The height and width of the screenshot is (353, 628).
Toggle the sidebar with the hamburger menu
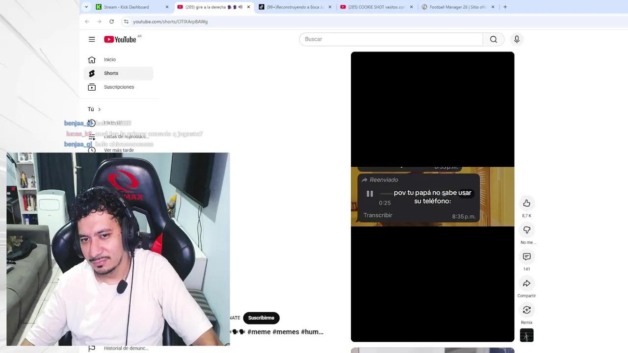[92, 39]
